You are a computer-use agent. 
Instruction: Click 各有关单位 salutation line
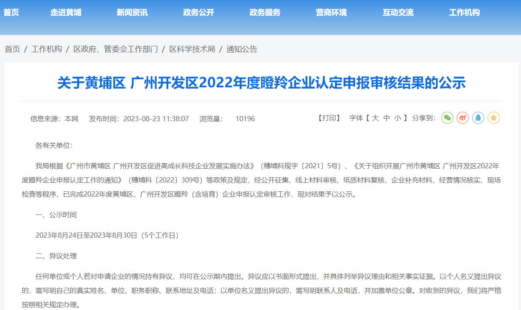click(54, 146)
